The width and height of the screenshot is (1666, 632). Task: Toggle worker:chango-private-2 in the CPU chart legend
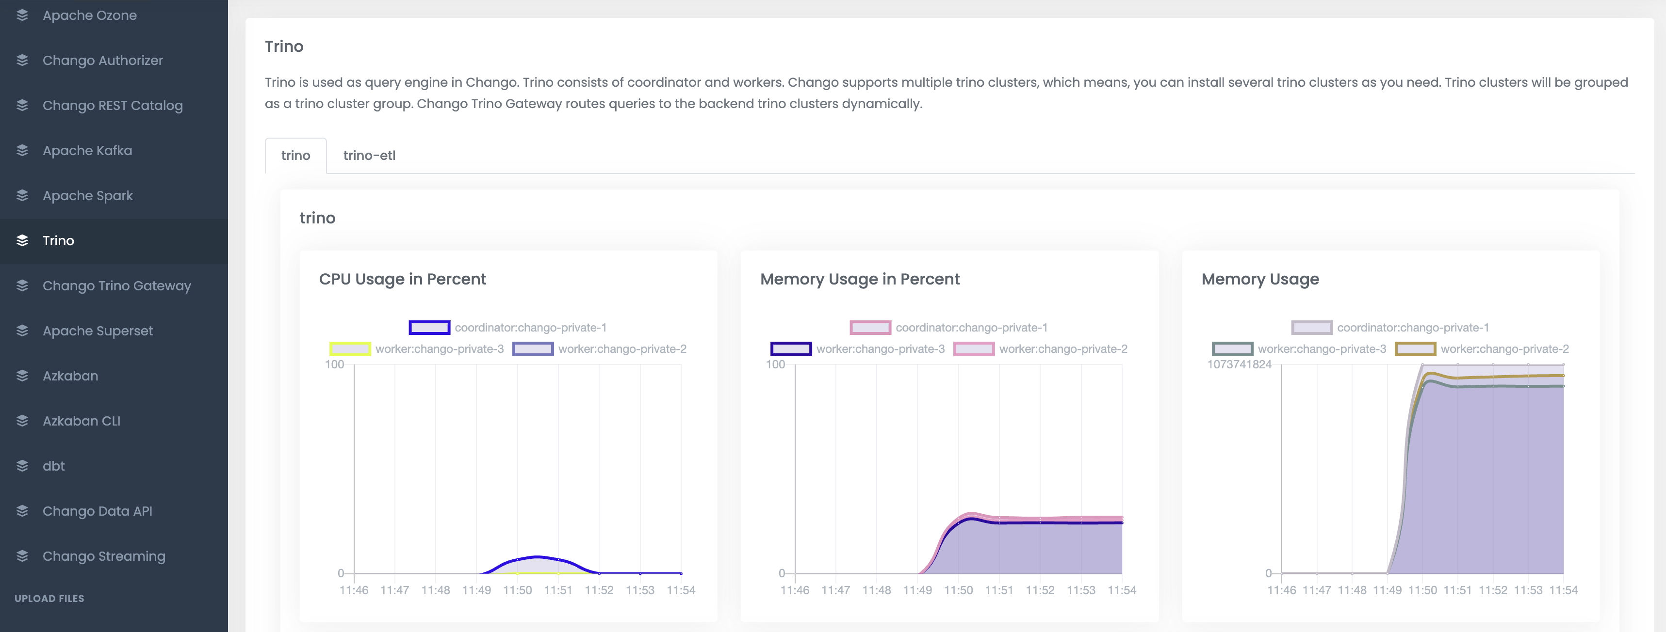click(x=600, y=349)
